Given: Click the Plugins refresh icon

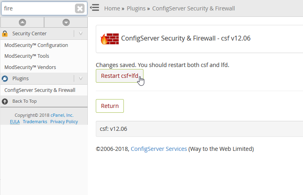Looking at the screenshot, I should 5,79.
